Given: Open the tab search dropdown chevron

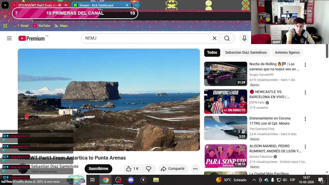Looking at the screenshot, I should pyautogui.click(x=5, y=5).
